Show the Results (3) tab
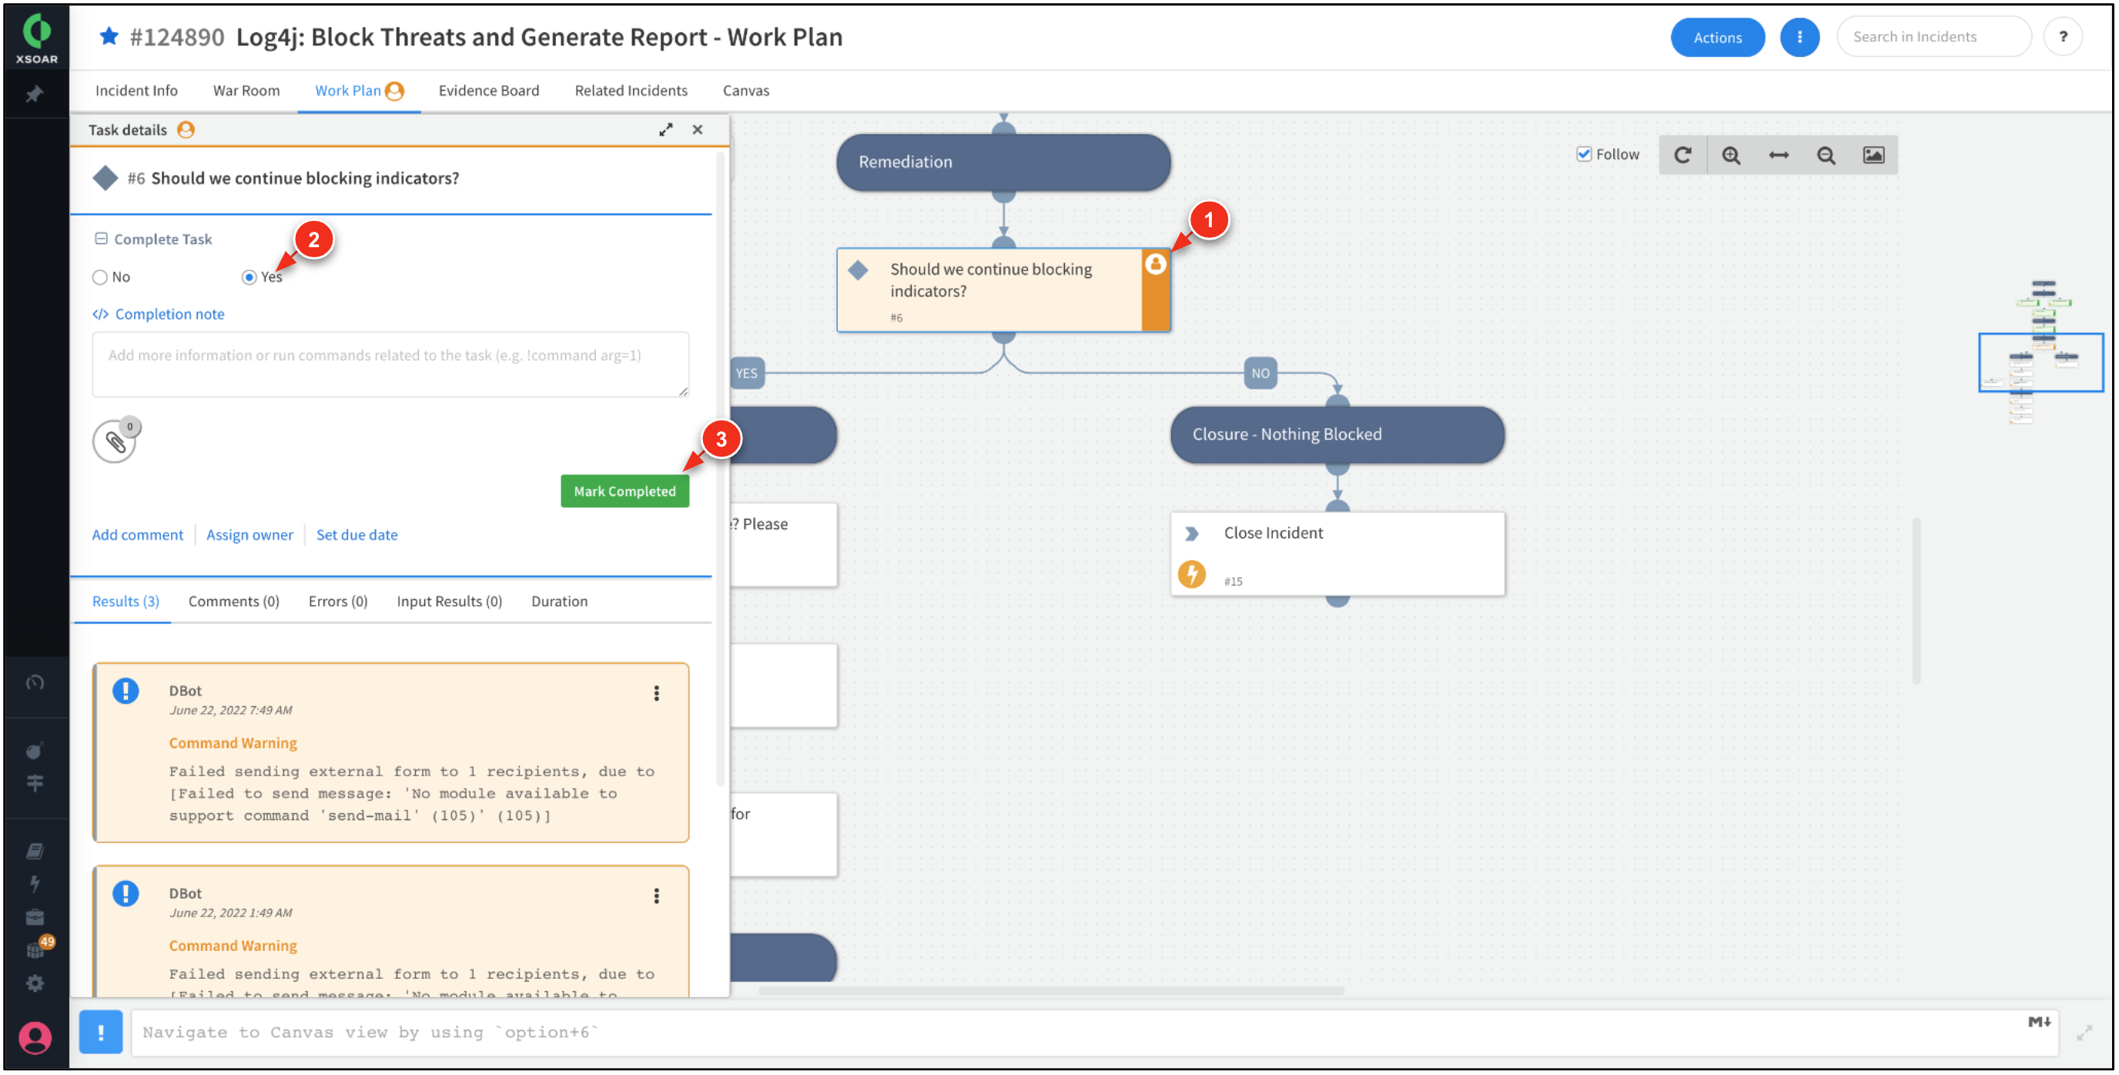2119x1075 pixels. (x=125, y=601)
